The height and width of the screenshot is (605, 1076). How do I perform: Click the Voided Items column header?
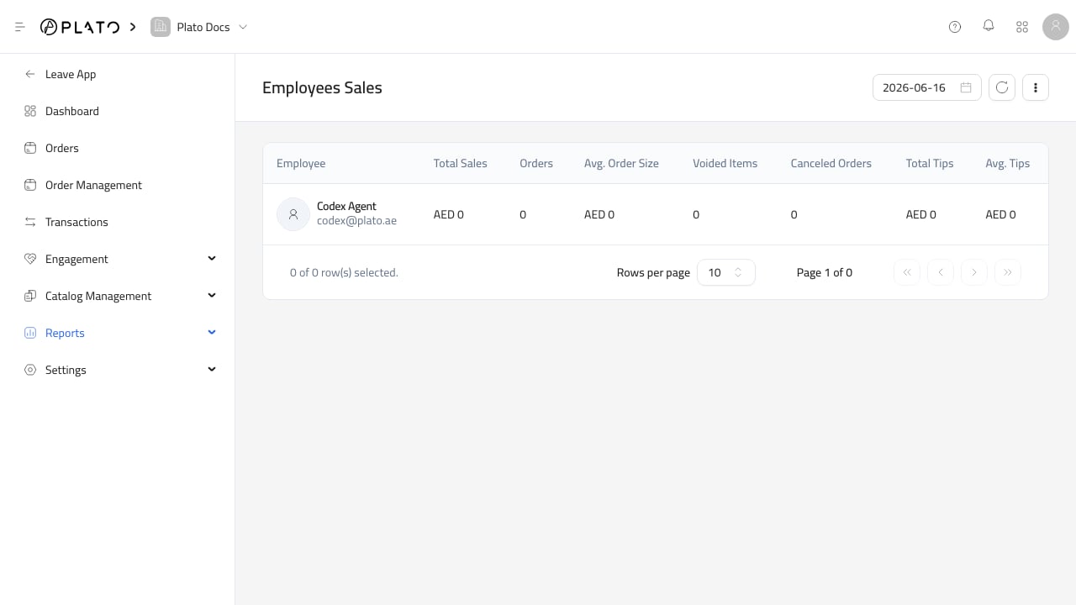pyautogui.click(x=725, y=163)
